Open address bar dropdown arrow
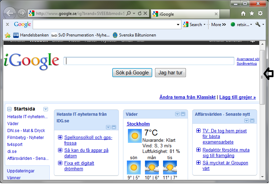The width and height of the screenshot is (277, 188). click(x=134, y=14)
